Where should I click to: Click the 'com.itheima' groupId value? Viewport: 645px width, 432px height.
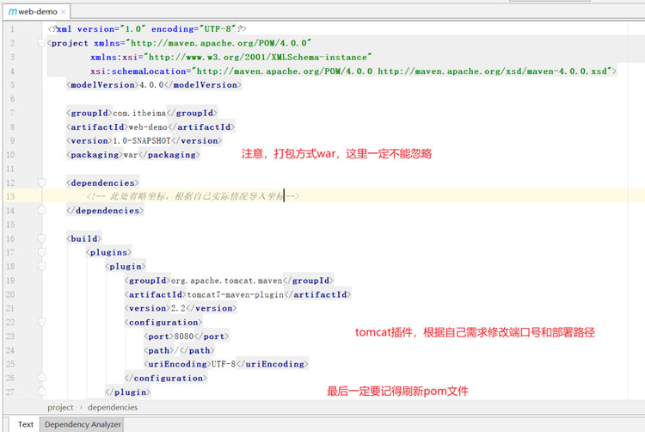[x=139, y=113]
